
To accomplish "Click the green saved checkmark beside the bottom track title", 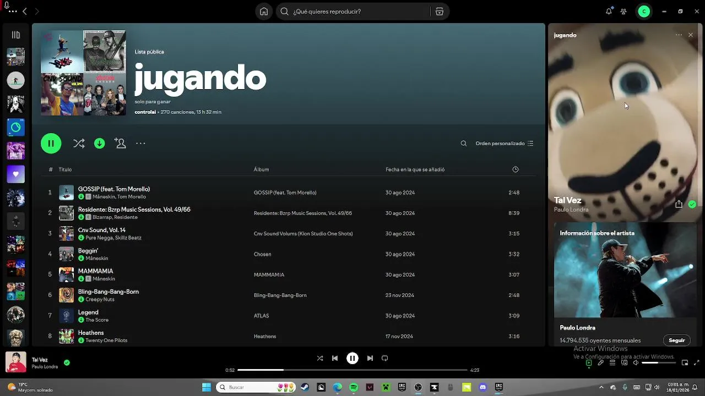I will coord(67,362).
